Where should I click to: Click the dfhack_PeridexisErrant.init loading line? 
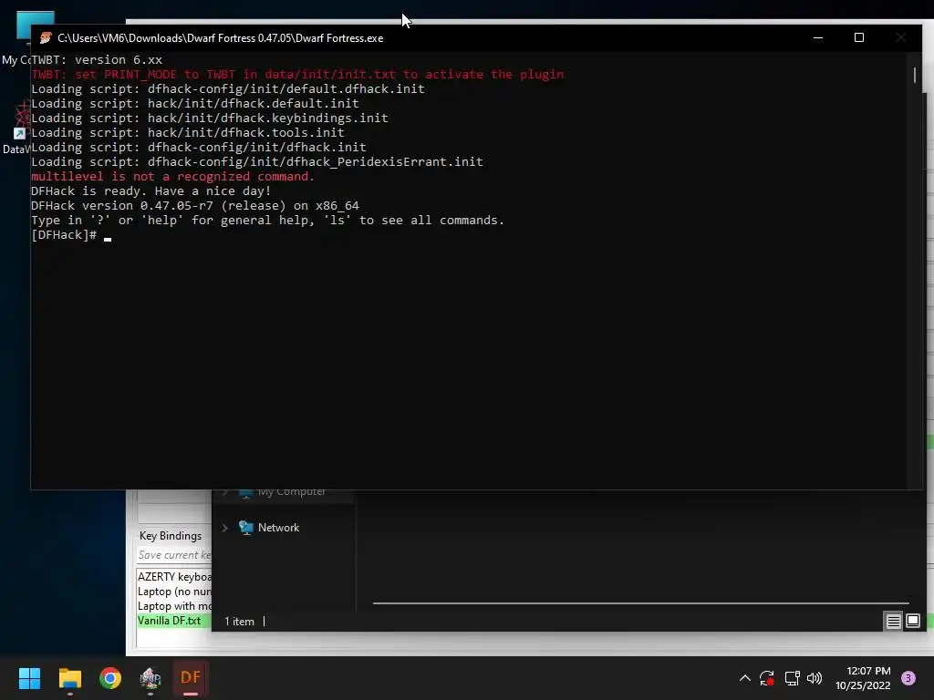pos(256,162)
